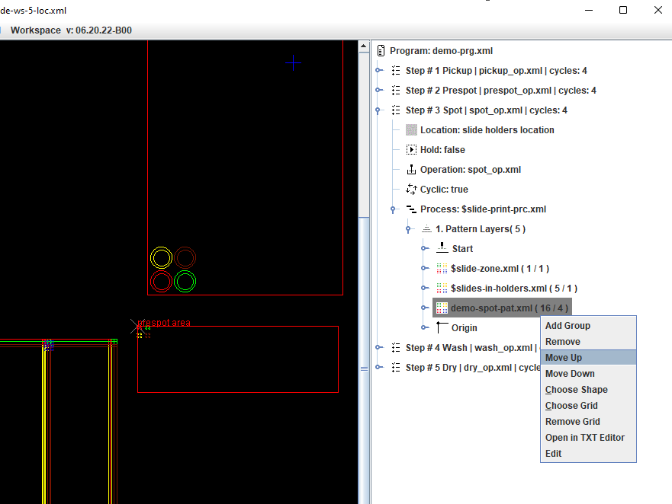The image size is (672, 504).
Task: Choose Move Up from context menu
Action: [x=564, y=358]
